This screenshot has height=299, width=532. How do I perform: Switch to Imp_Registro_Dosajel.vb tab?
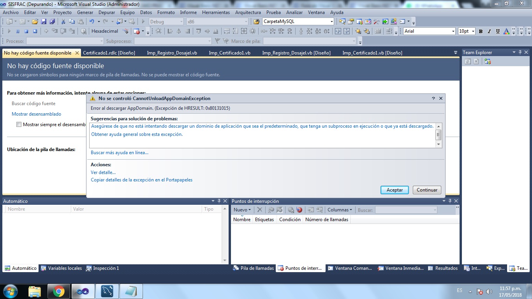click(172, 53)
